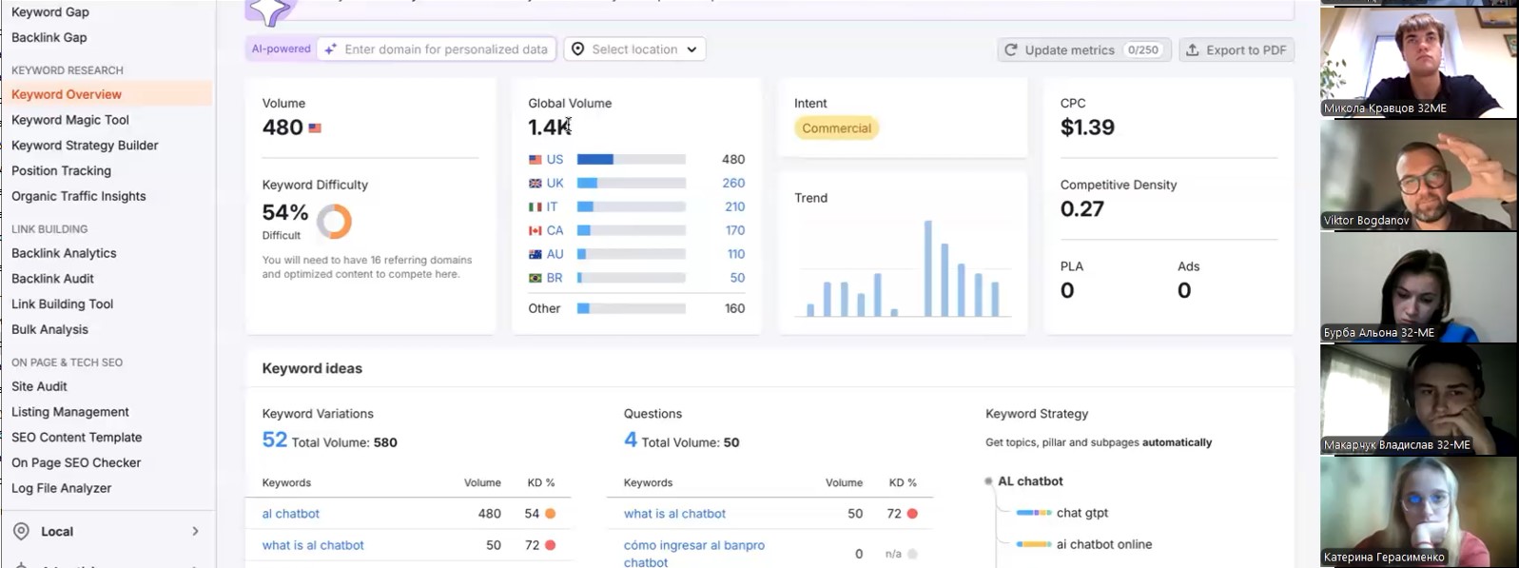Open cómo ingresar al banpro chatbot link
Viewport: 1519px width, 568px height.
coord(694,554)
